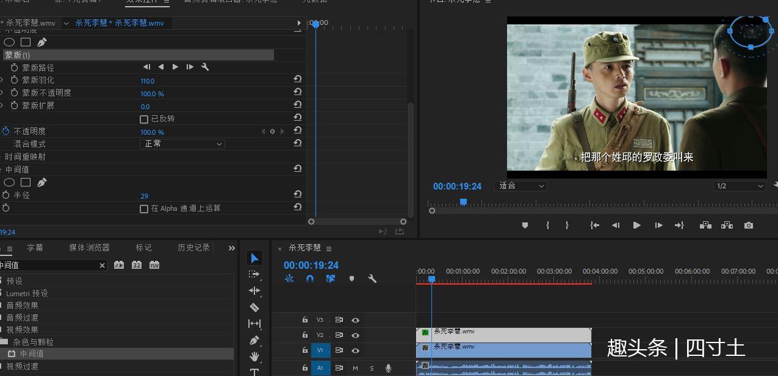Image resolution: width=778 pixels, height=376 pixels.
Task: Open the 适合 zoom level dropdown
Action: 521,186
